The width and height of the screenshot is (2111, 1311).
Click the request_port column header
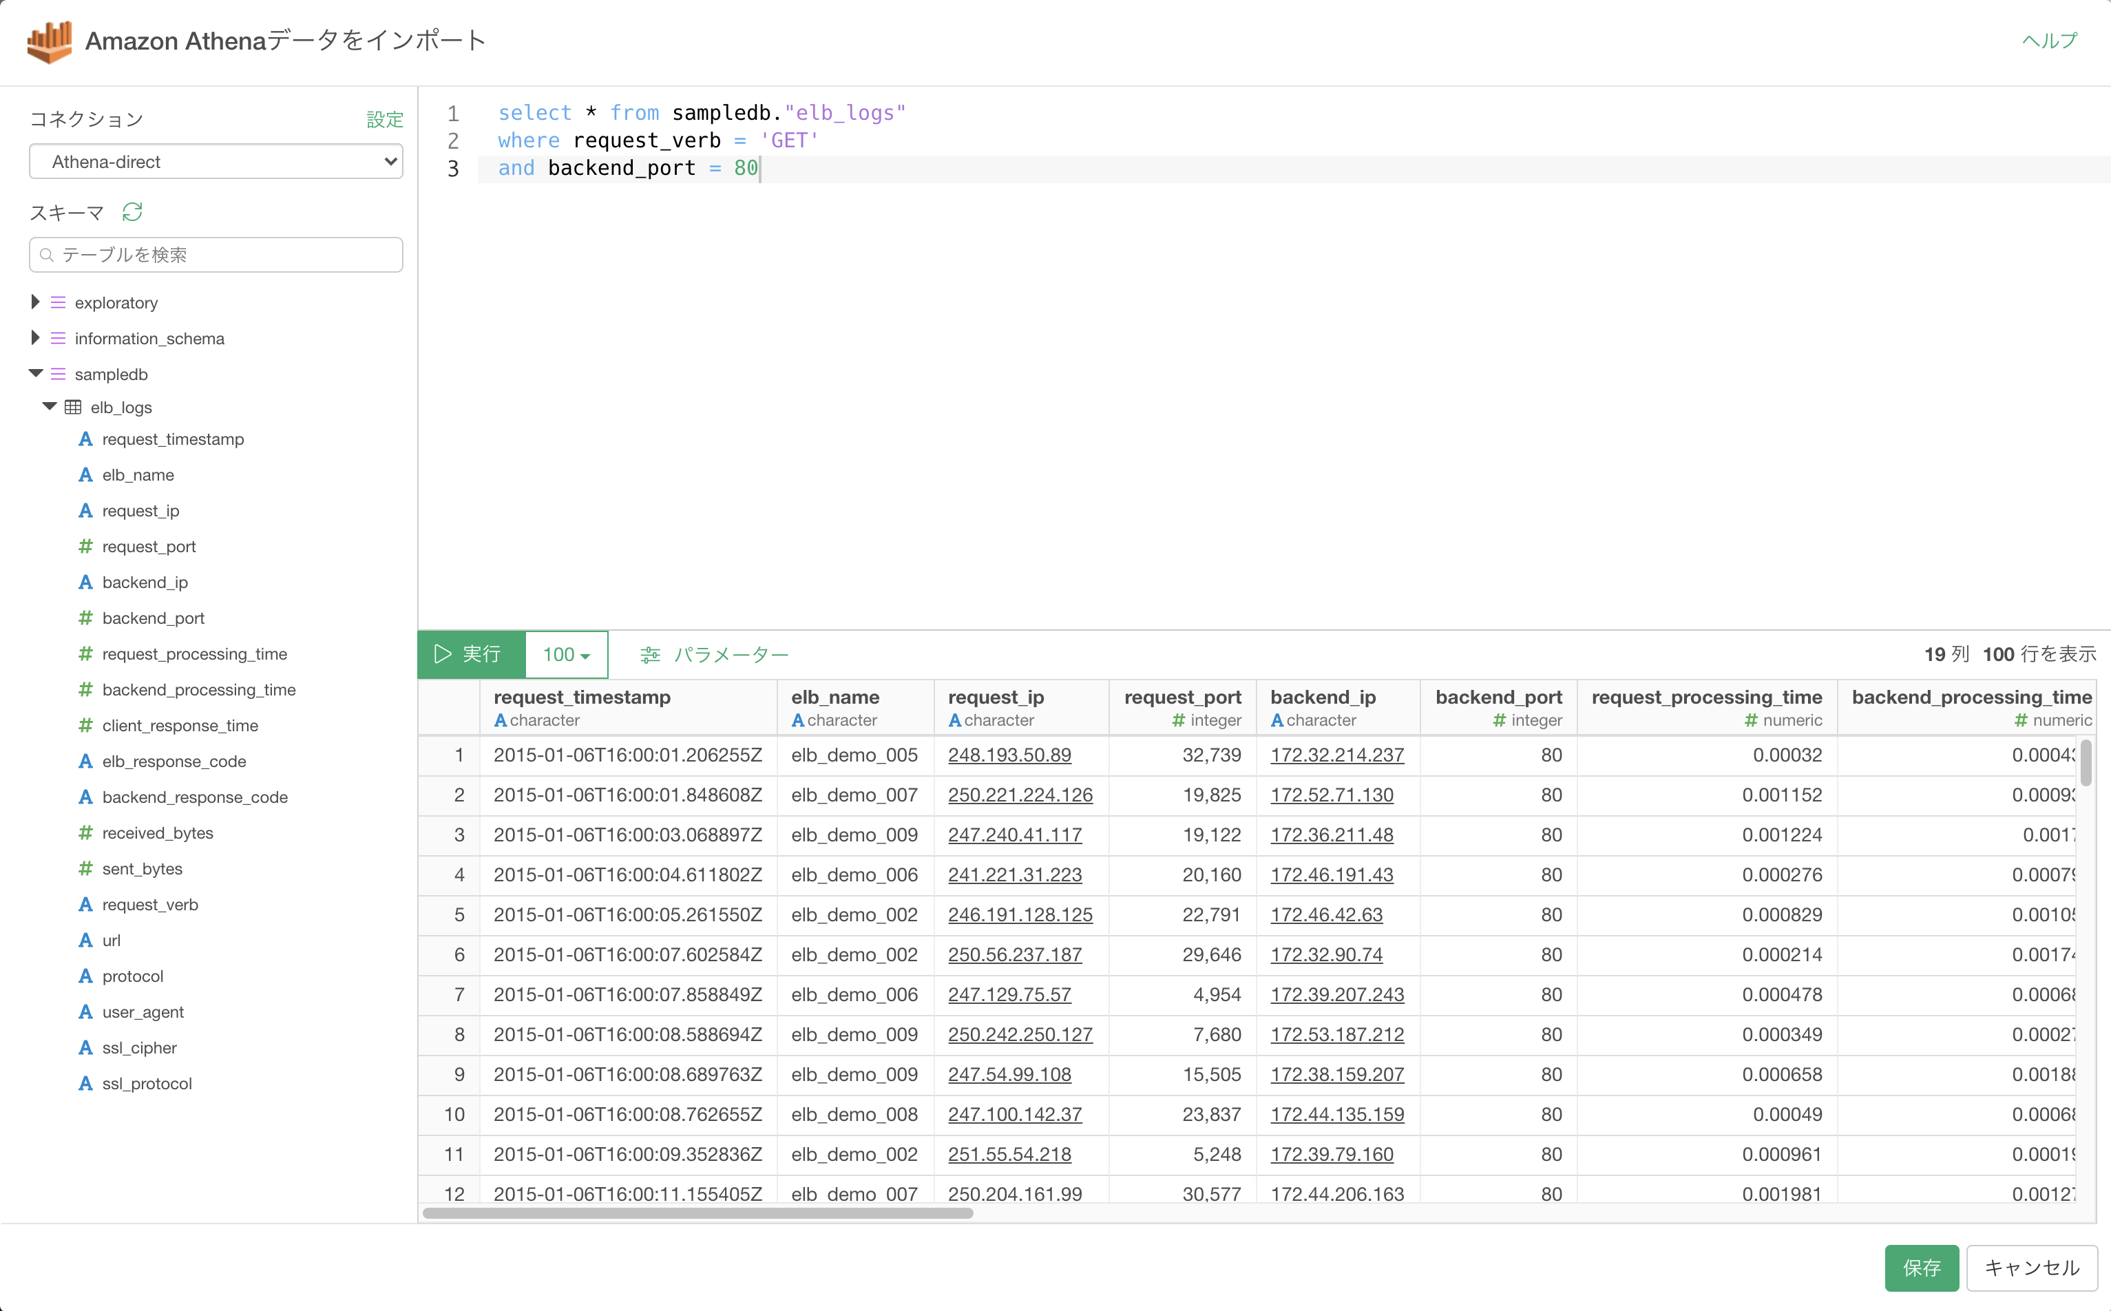click(1182, 708)
